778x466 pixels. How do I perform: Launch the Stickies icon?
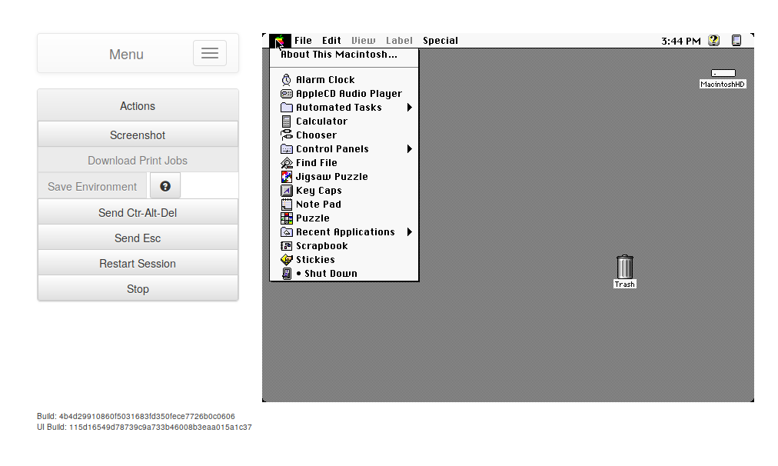(286, 260)
